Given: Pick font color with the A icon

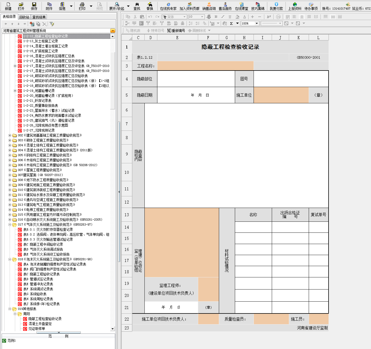Looking at the screenshot, I should tap(244, 17).
